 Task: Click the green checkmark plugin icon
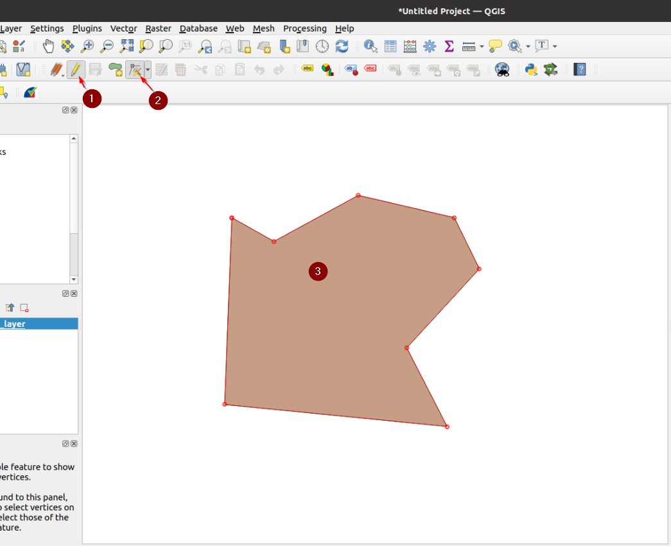click(x=30, y=92)
